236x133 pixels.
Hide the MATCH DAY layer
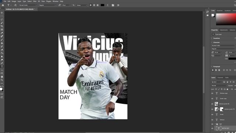pos(212,128)
